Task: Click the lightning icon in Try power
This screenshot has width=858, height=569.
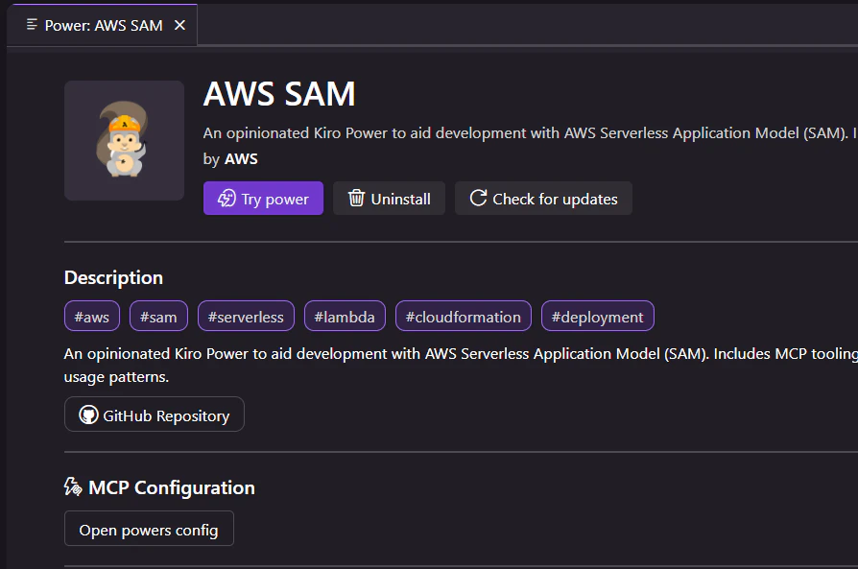Action: [x=226, y=198]
